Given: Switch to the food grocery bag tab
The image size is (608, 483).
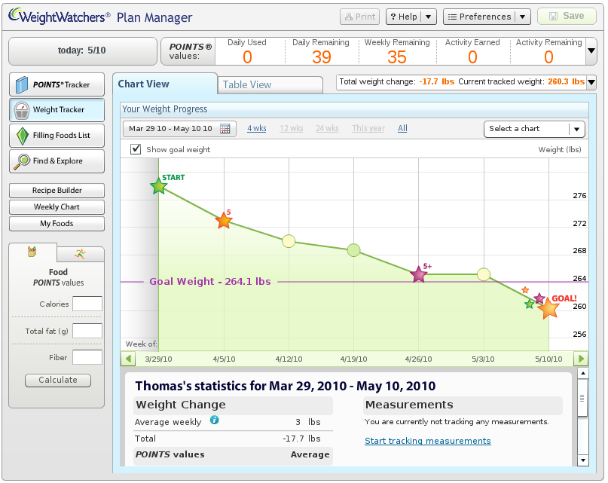Looking at the screenshot, I should click(x=32, y=252).
